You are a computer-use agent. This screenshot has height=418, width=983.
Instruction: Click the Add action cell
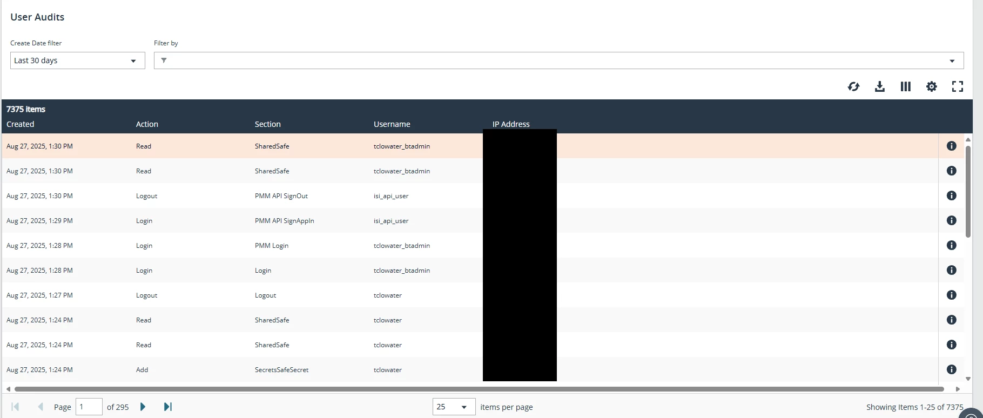(142, 370)
